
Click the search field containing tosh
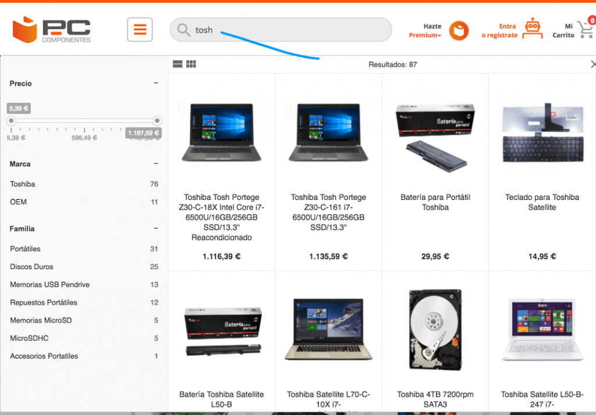tap(281, 30)
